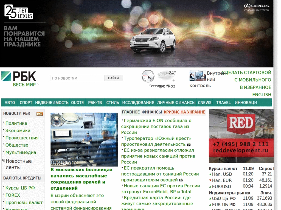Click the НОВОСТИ РБК heading
The width and height of the screenshot is (281, 210).
(17, 113)
